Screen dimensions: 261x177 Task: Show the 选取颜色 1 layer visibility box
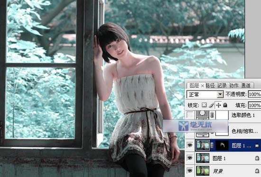point(190,115)
